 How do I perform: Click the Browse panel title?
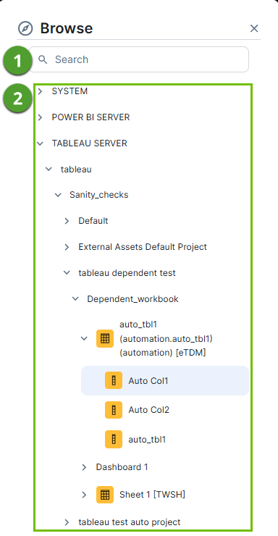pyautogui.click(x=67, y=28)
